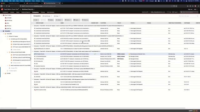200x112 pixels.
Task: Click the Computers tree icon
Action: [x=3, y=31]
